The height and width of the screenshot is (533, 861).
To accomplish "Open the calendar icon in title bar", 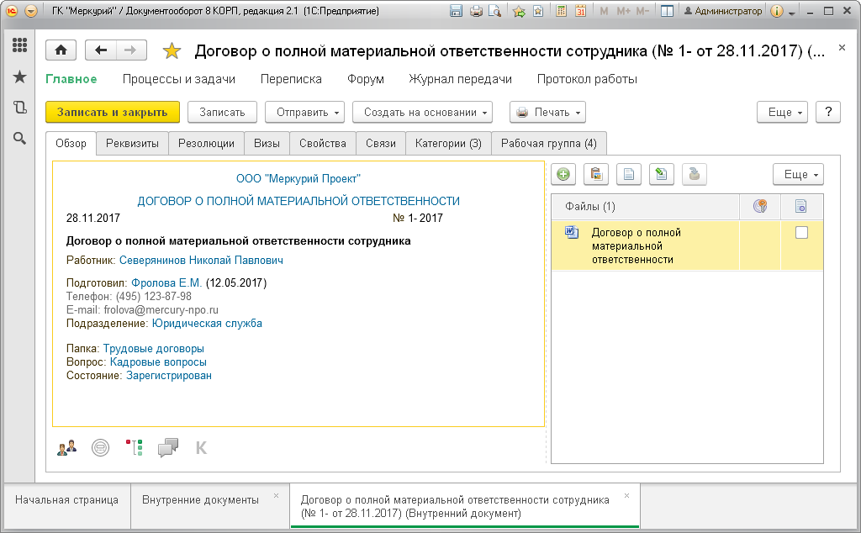I will [580, 11].
